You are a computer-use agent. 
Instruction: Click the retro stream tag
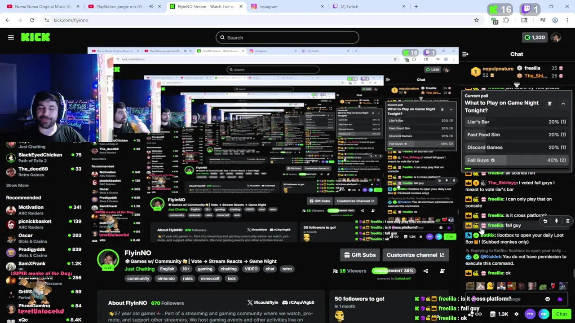tap(287, 269)
